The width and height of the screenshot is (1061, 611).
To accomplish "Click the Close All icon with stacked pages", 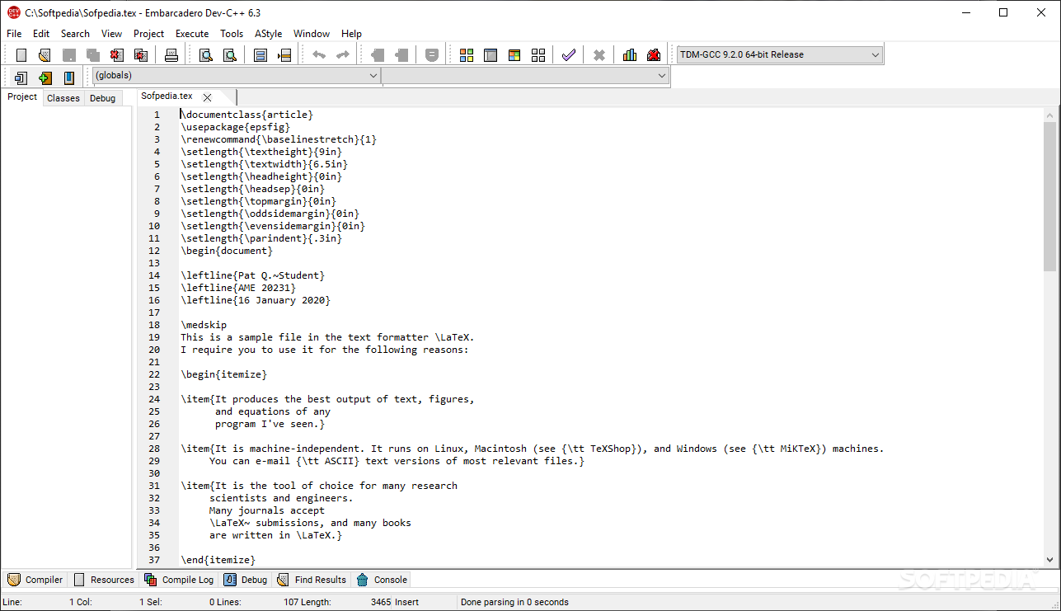I will (x=141, y=55).
